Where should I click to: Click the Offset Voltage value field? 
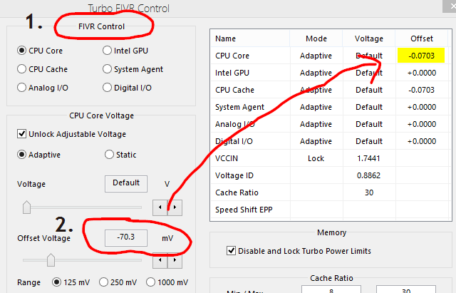tap(126, 237)
